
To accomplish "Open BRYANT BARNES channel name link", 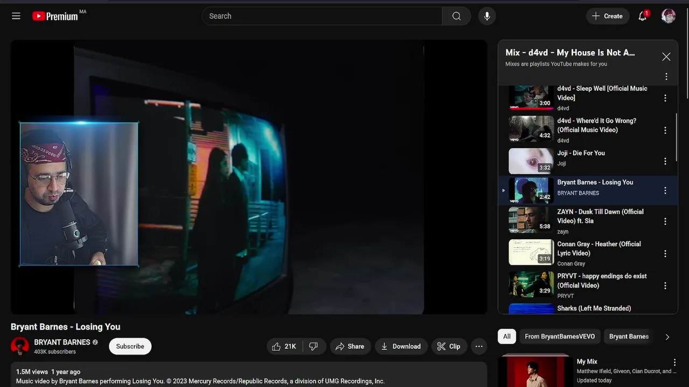I will click(62, 342).
